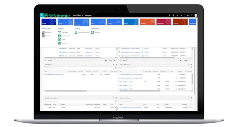The image size is (237, 127).
Task: Open grid view icon in Aktive Grundstücke panel
Action: pos(191,98)
